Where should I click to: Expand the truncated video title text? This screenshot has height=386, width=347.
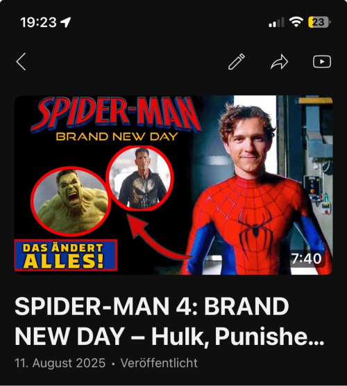tap(169, 321)
